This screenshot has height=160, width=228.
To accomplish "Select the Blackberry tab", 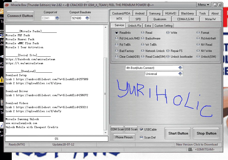I will (187, 13).
